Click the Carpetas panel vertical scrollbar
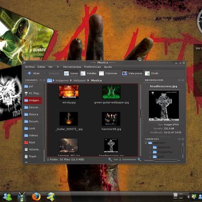The width and height of the screenshot is (202, 202). [x=183, y=150]
